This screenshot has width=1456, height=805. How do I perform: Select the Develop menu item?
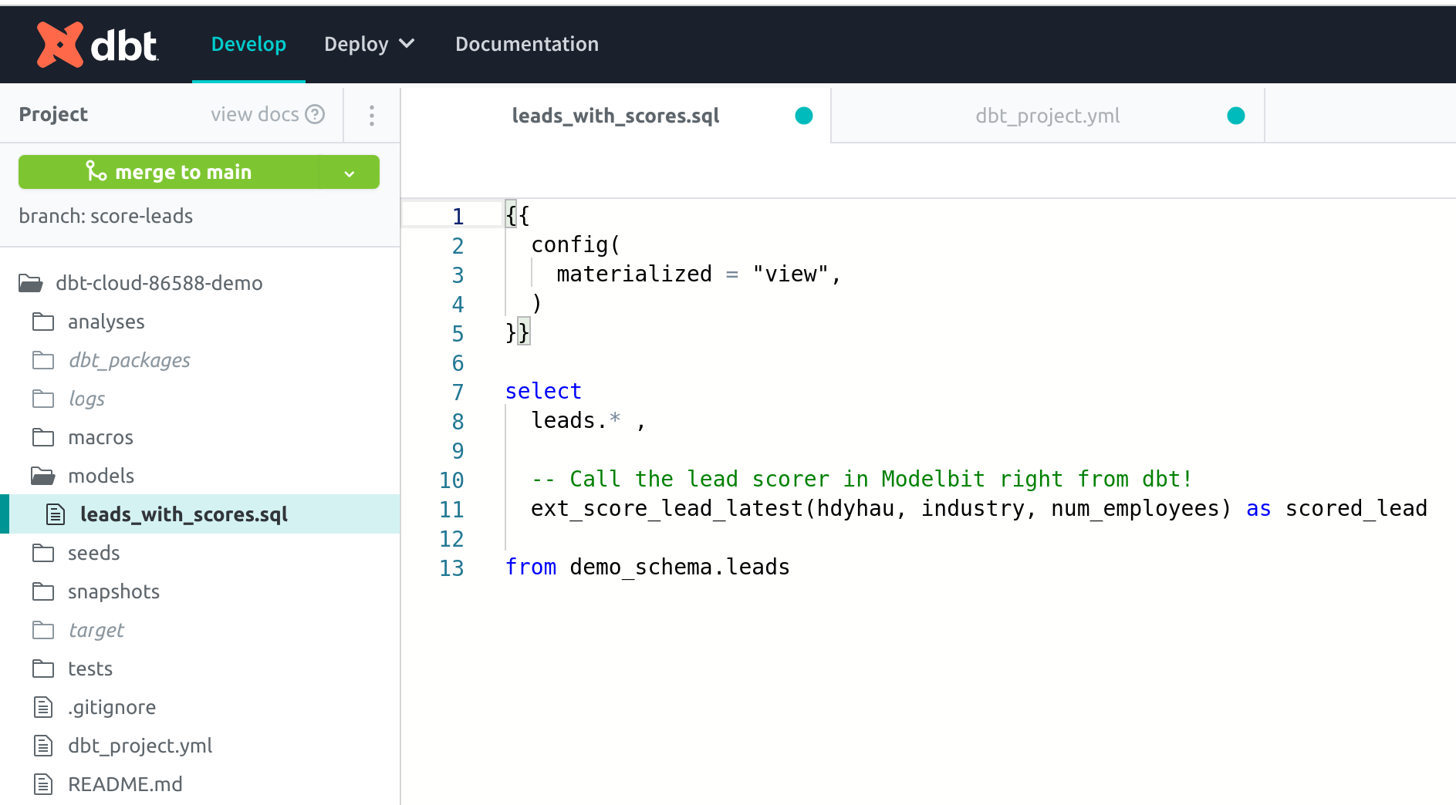(248, 44)
